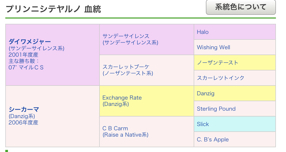The image size is (286, 152).
Task: Open dam シーカーマ link
Action: [24, 110]
